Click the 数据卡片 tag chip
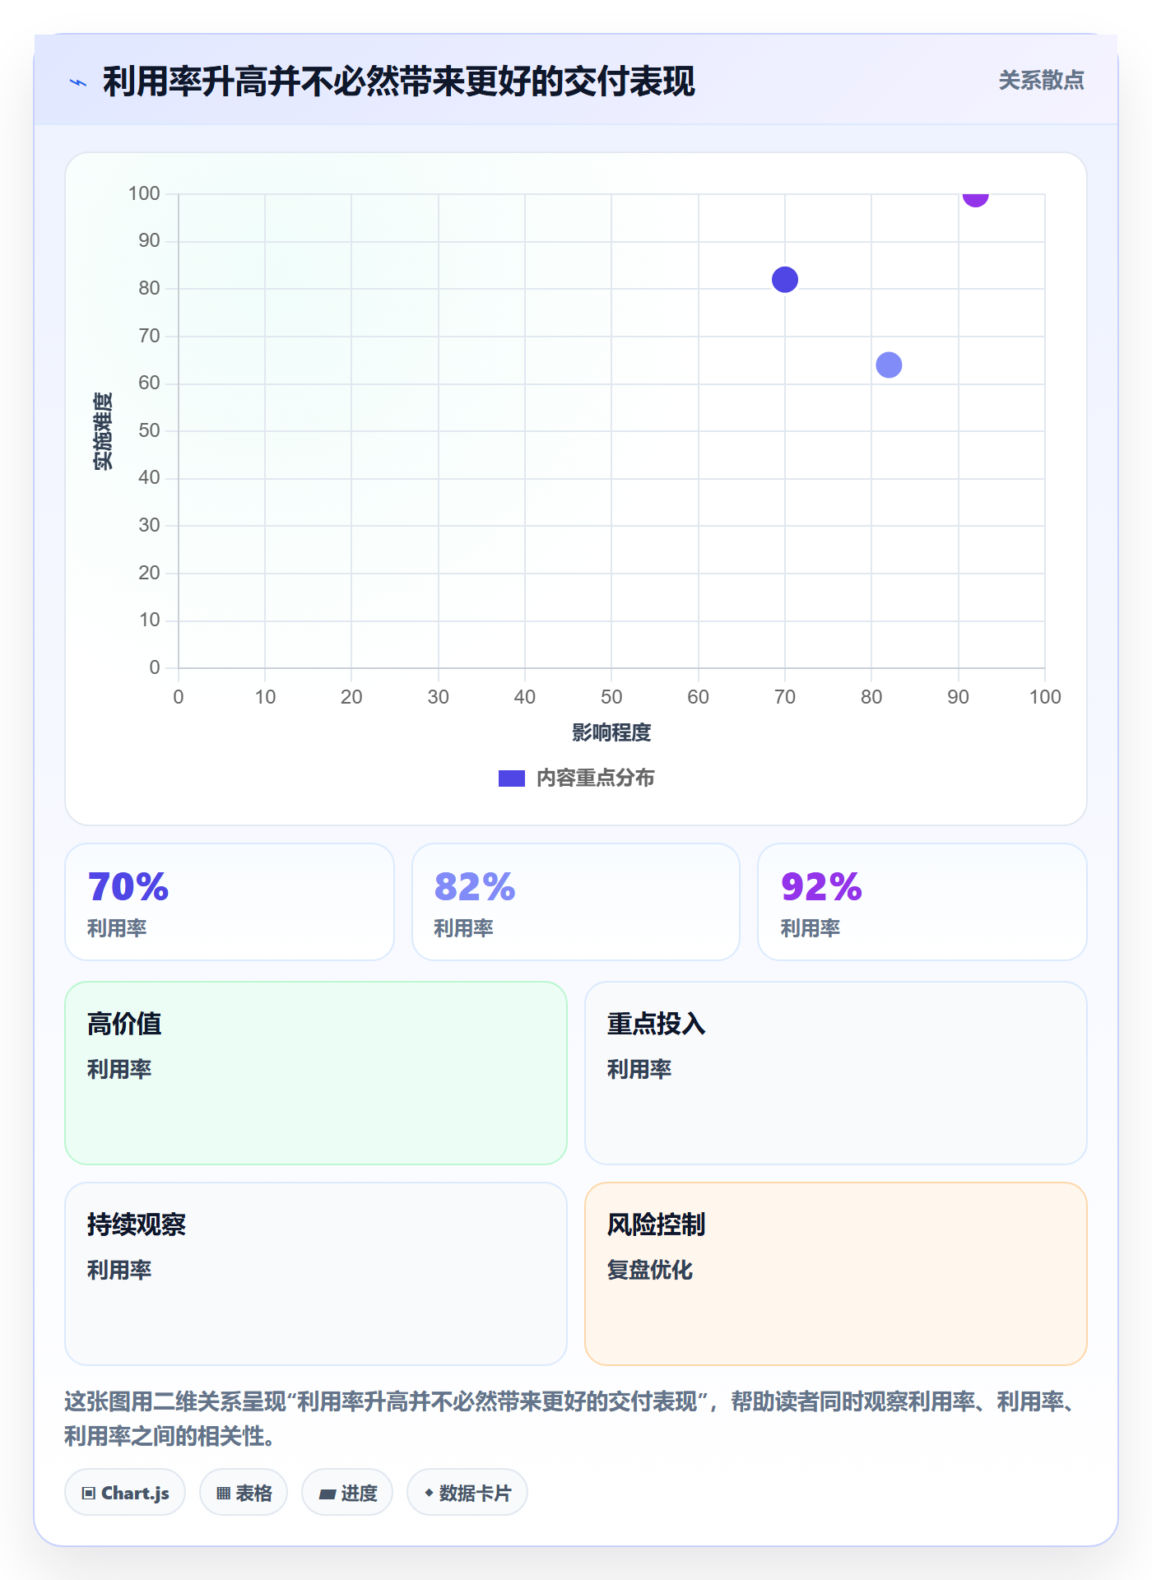The image size is (1152, 1580). tap(467, 1493)
